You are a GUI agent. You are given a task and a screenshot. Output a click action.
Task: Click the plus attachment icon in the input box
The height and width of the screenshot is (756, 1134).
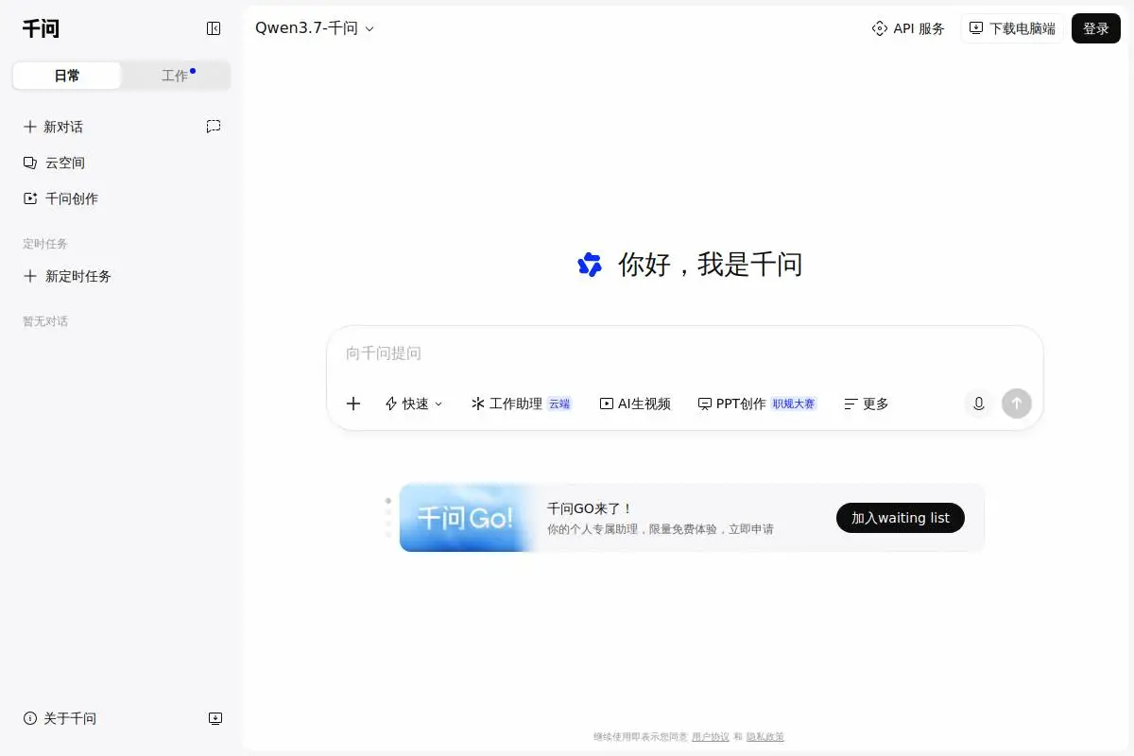pos(353,404)
